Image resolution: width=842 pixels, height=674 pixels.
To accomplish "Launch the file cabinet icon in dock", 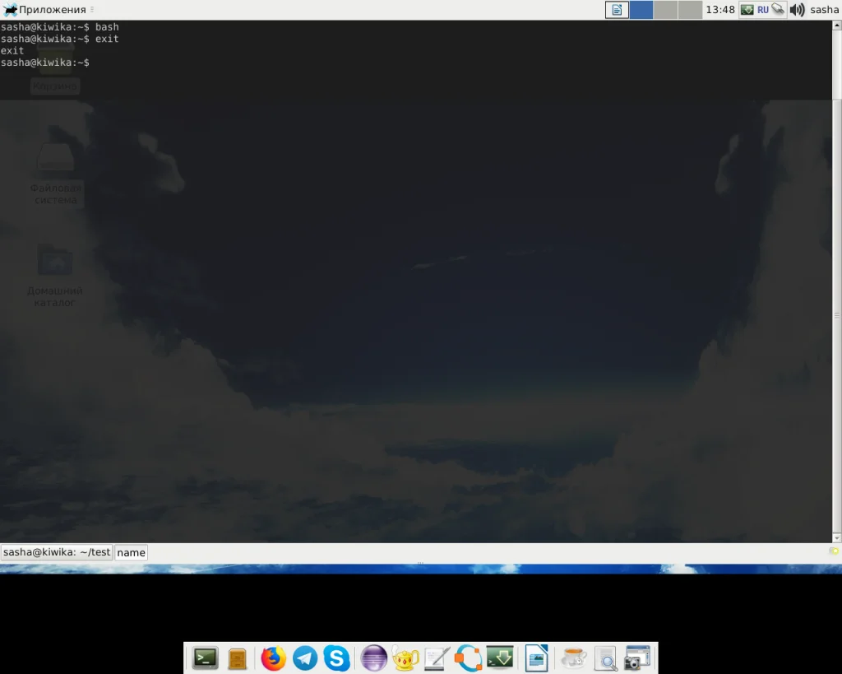I will pos(237,658).
